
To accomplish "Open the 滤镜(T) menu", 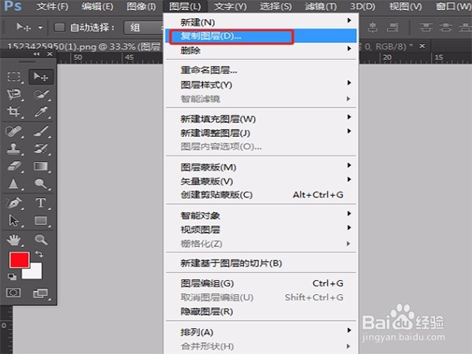I will pos(321,6).
